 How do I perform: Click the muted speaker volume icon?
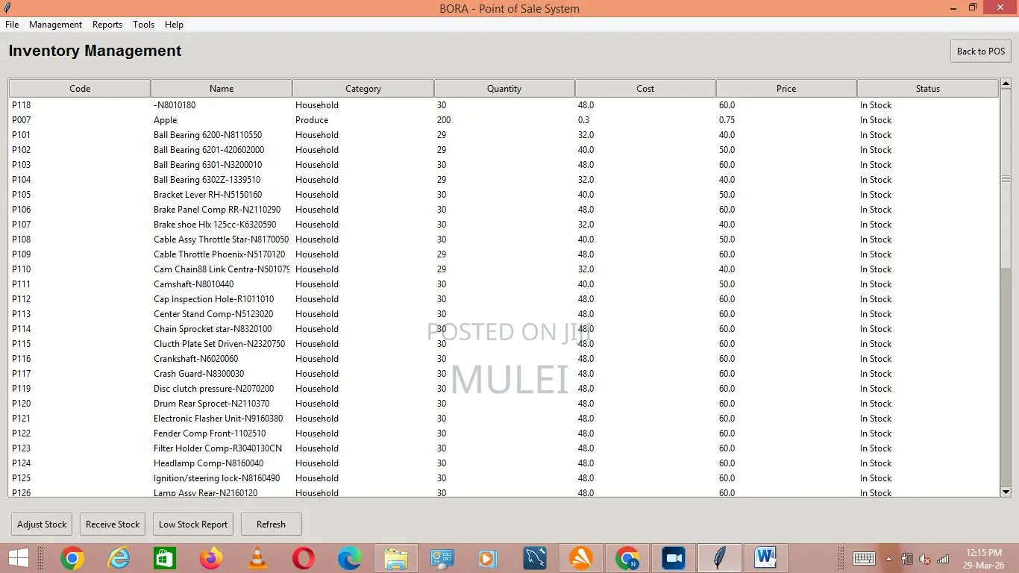point(925,558)
